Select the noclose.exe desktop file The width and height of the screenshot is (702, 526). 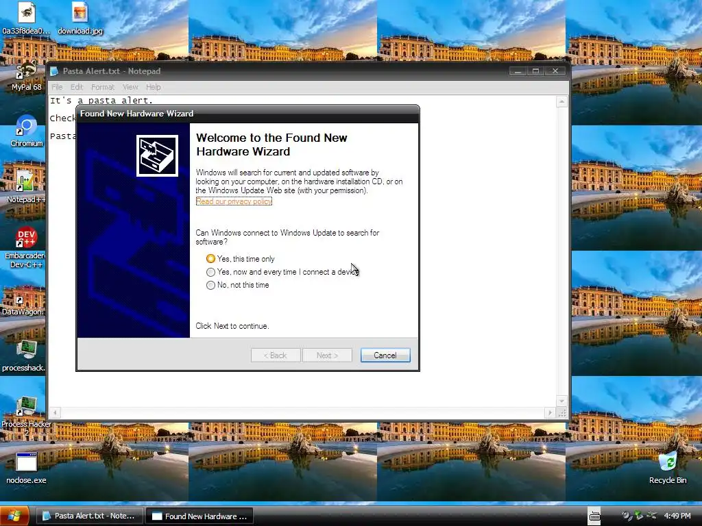(x=27, y=468)
